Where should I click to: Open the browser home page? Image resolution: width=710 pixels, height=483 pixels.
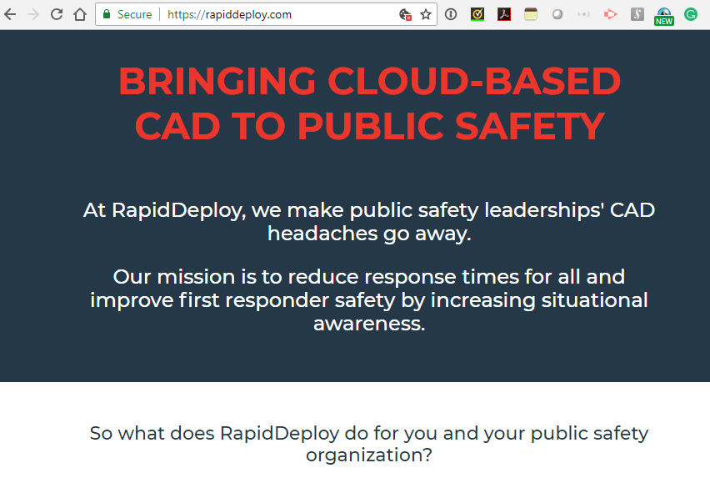(x=80, y=14)
